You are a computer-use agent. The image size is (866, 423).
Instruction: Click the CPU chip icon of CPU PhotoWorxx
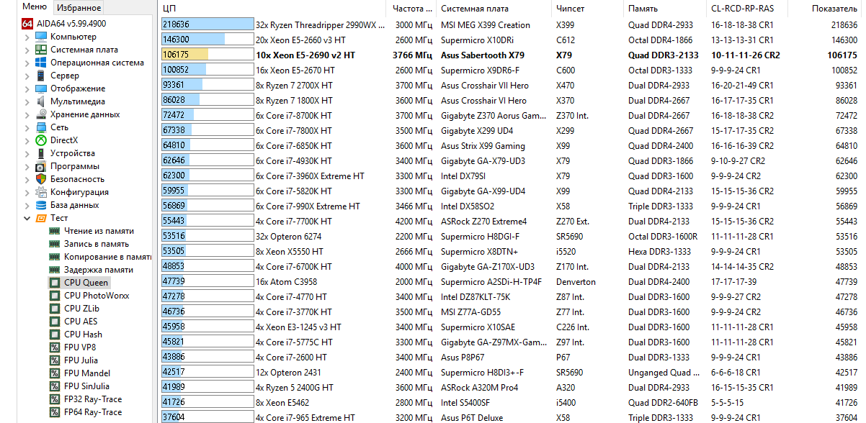tap(54, 296)
